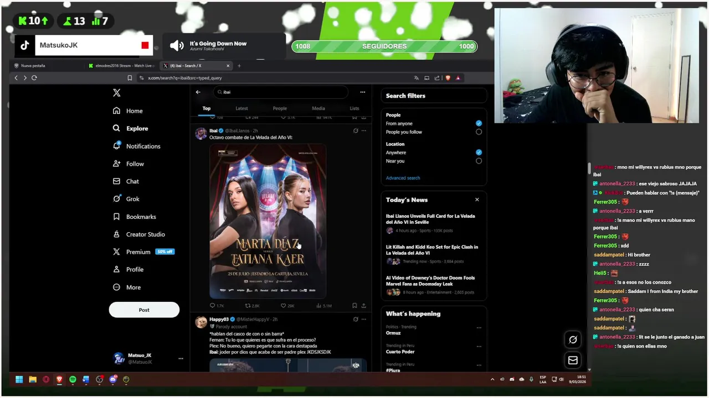
Task: Switch to the Latest tab
Action: [x=242, y=108]
